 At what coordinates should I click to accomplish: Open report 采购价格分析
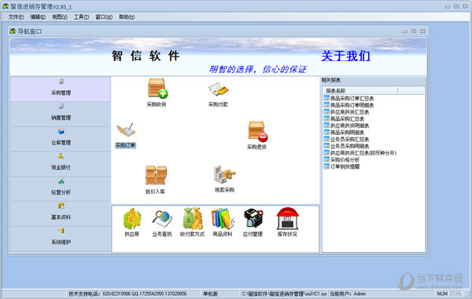pyautogui.click(x=341, y=160)
